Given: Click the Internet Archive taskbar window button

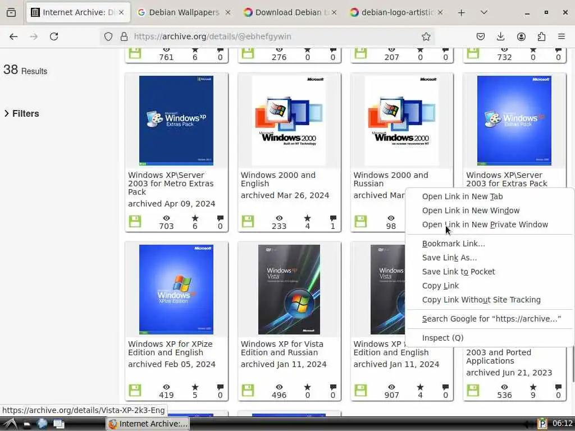Looking at the screenshot, I should (148, 424).
